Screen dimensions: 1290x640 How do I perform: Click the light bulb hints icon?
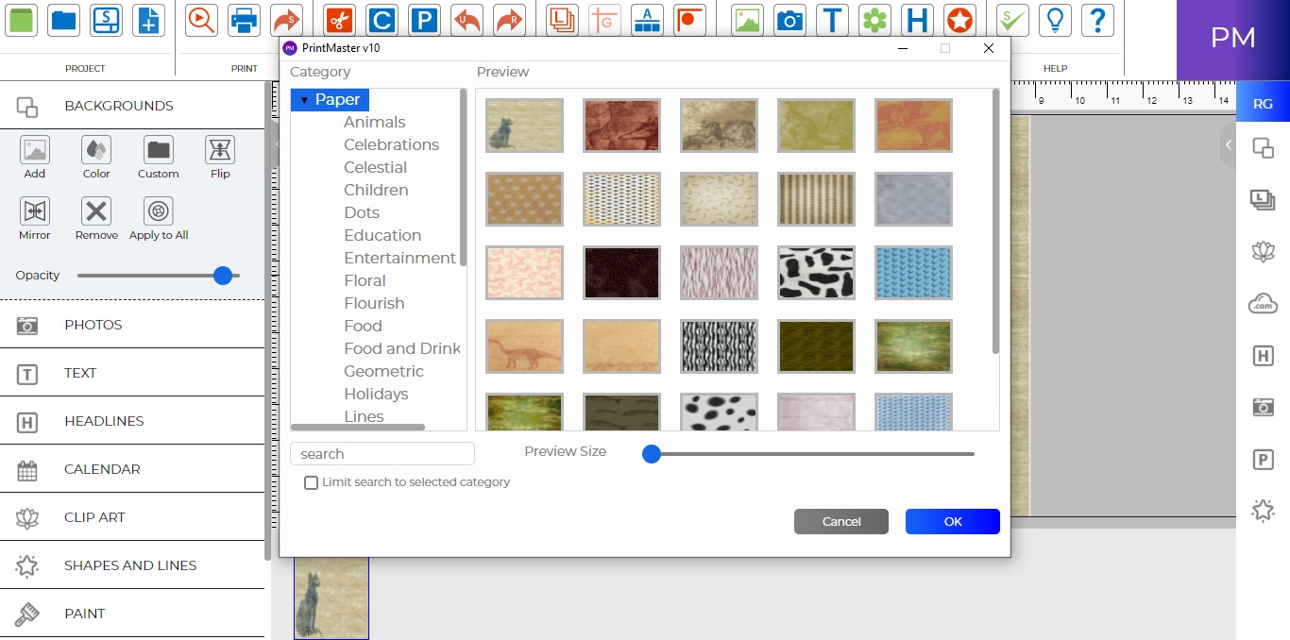pos(1056,20)
